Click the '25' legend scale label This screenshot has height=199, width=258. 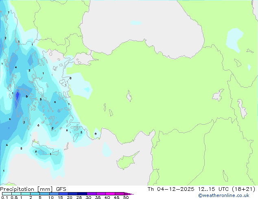[79, 197]
